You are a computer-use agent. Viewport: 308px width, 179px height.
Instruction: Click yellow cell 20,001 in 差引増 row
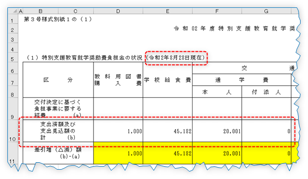click(x=217, y=153)
